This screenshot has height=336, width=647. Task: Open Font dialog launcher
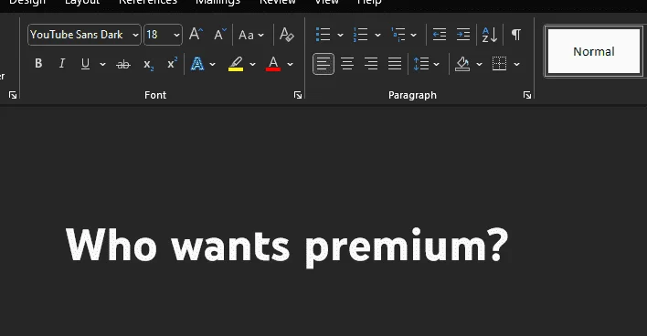click(298, 95)
